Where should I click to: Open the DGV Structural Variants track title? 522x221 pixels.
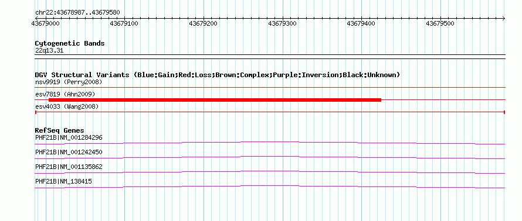pyautogui.click(x=218, y=75)
